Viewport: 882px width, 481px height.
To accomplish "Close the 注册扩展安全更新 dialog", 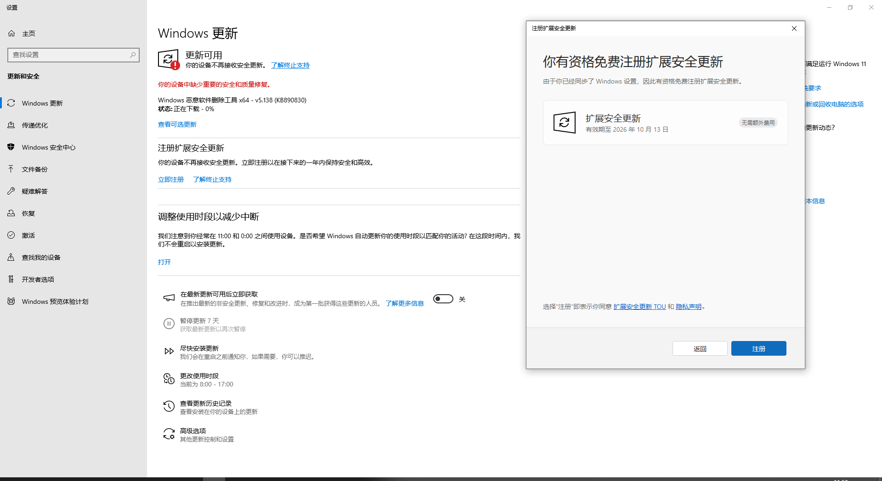I will click(794, 28).
